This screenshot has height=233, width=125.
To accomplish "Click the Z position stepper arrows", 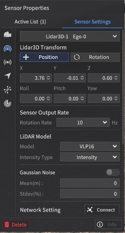I will pyautogui.click(x=116, y=78).
